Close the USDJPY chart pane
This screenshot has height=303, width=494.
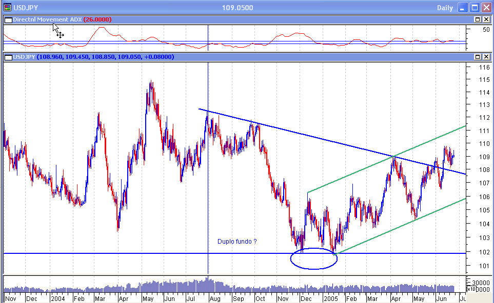487,57
